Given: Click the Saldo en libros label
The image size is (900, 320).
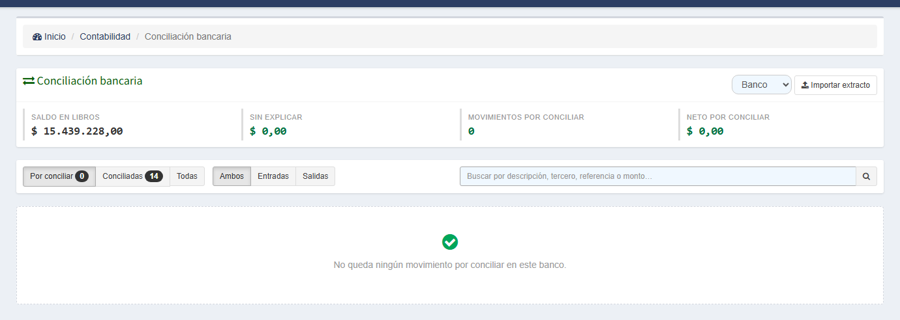Looking at the screenshot, I should (x=65, y=117).
